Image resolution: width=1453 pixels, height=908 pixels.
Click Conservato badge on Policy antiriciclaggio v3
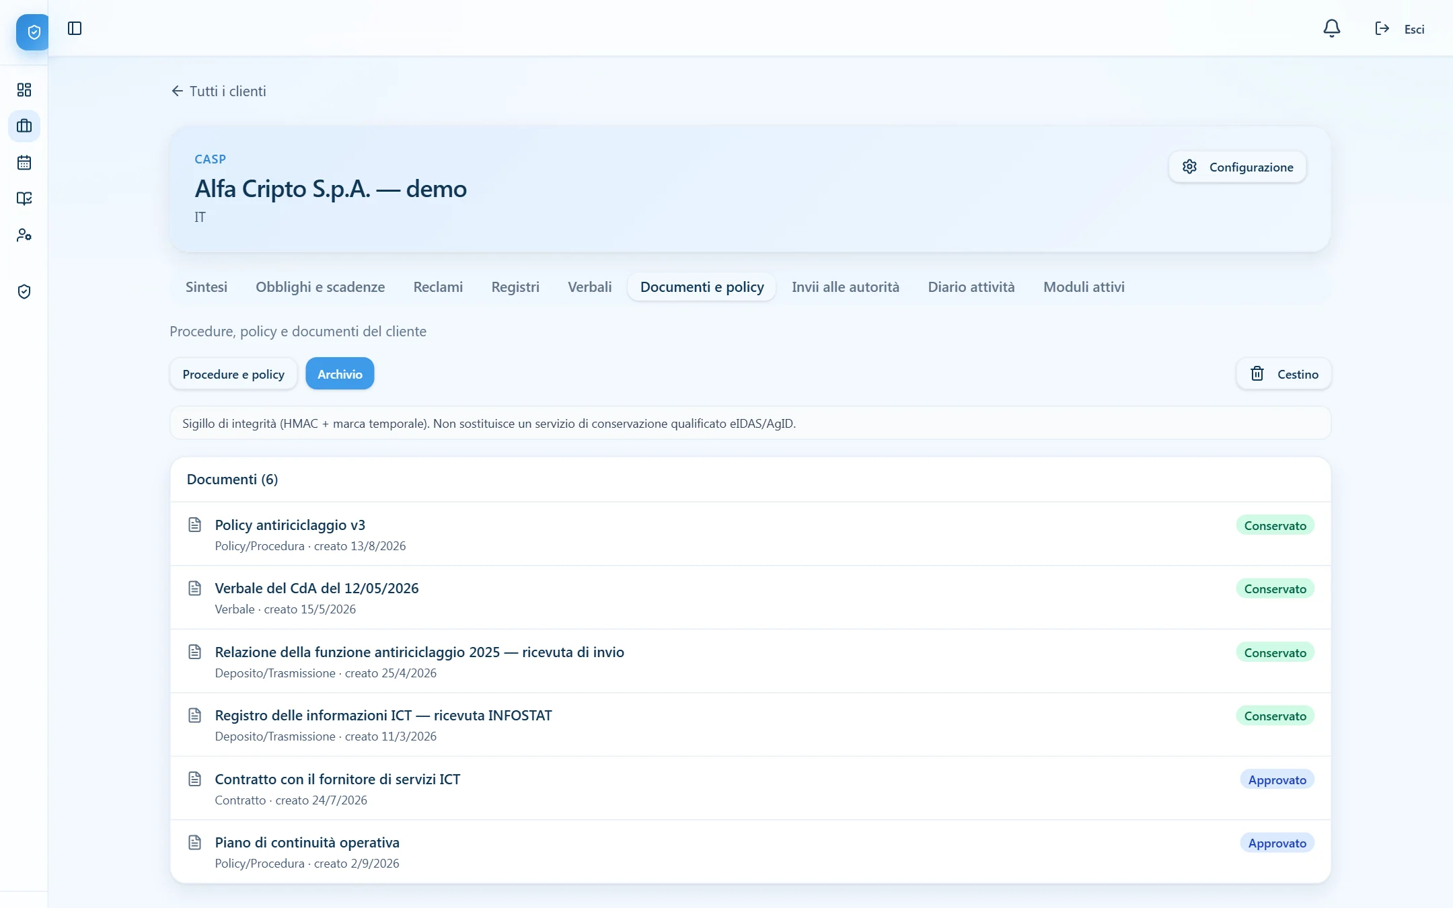click(x=1275, y=525)
